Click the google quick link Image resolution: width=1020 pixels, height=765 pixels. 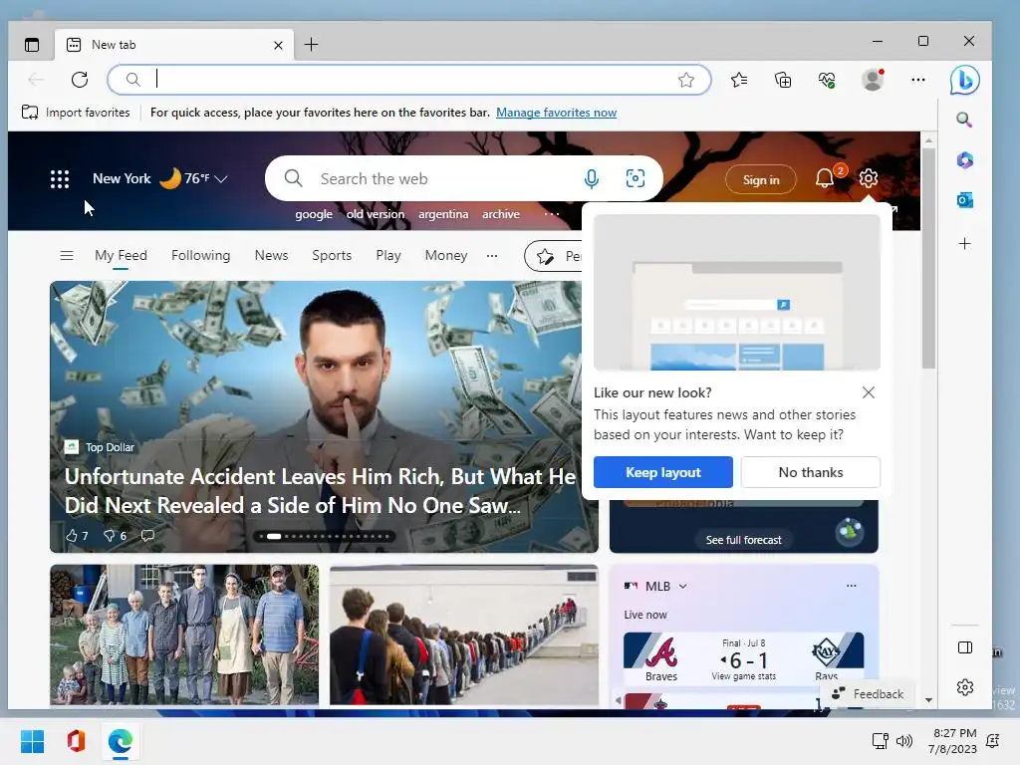(314, 214)
